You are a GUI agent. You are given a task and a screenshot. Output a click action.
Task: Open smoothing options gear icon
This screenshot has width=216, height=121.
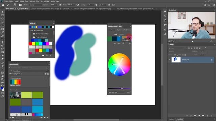click(96, 5)
